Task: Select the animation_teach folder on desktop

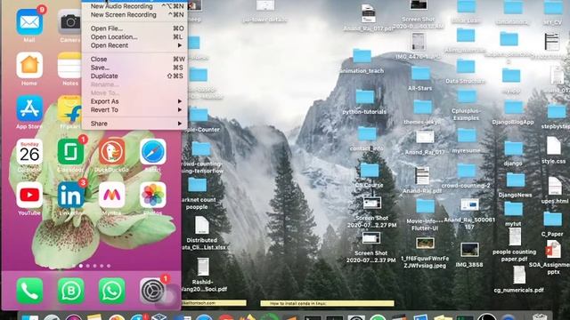Action: [x=362, y=57]
